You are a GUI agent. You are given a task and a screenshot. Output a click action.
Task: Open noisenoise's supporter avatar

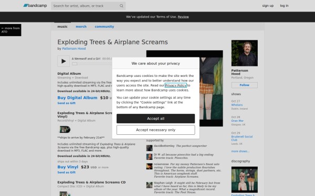149,166
